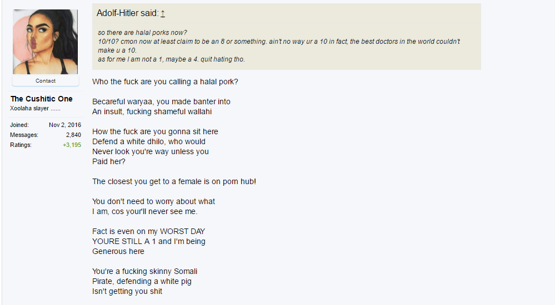Screen dimensions: 555x305
Task: Open The Cushitic One's avatar image
Action: tap(46, 42)
